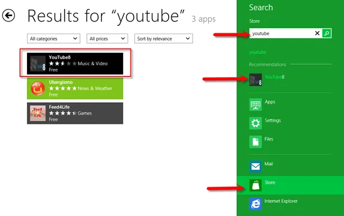The height and width of the screenshot is (216, 344).
Task: Choose the Apps search scope label
Action: click(x=270, y=102)
